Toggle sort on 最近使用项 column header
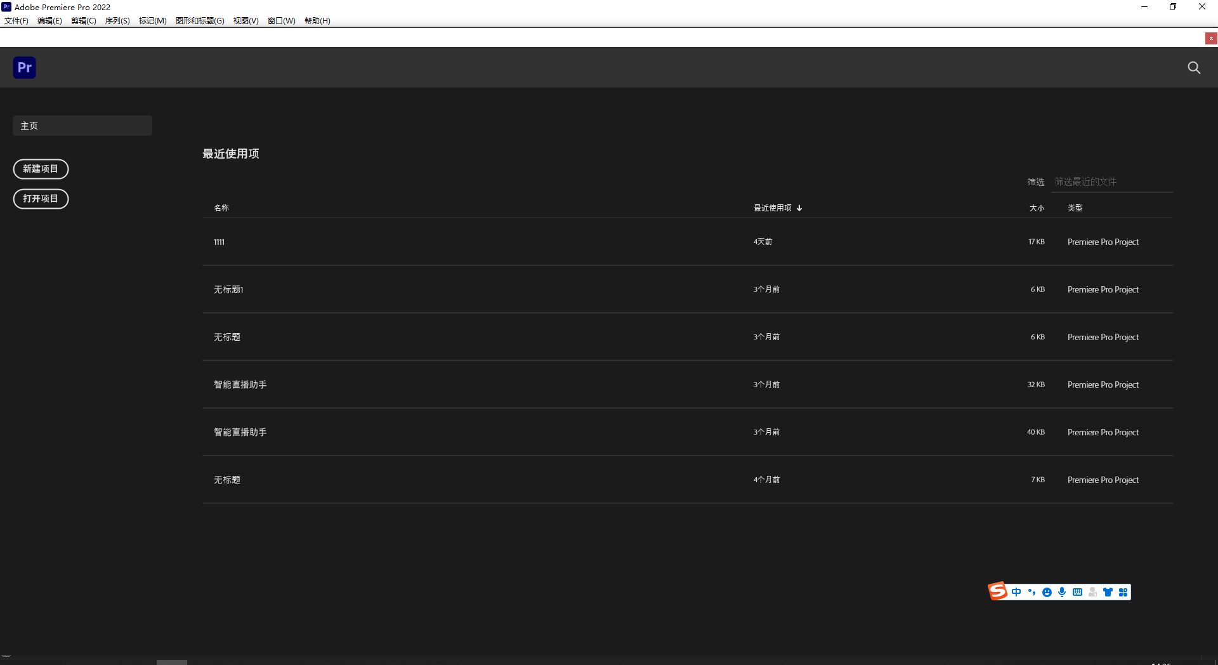Viewport: 1218px width, 665px height. (x=778, y=207)
